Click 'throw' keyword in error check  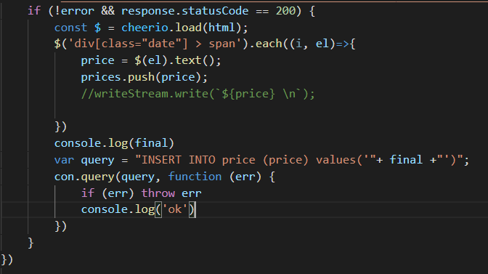click(158, 193)
